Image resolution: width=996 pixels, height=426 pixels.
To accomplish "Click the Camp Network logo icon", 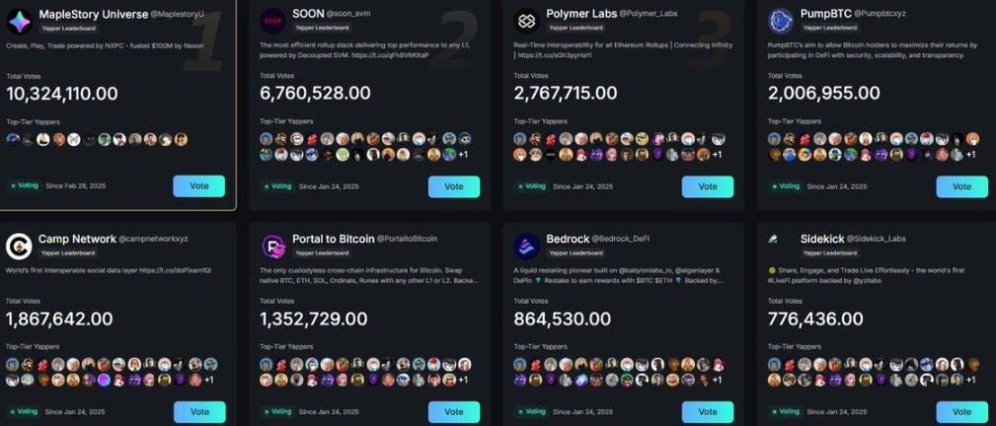I will (x=19, y=247).
